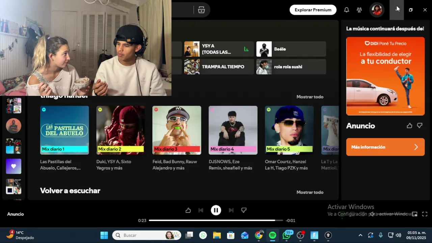
Task: Open the Volver a escuchar heading
Action: [70, 191]
